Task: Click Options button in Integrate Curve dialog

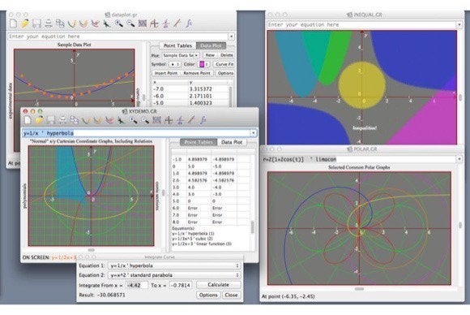Action: click(x=208, y=295)
